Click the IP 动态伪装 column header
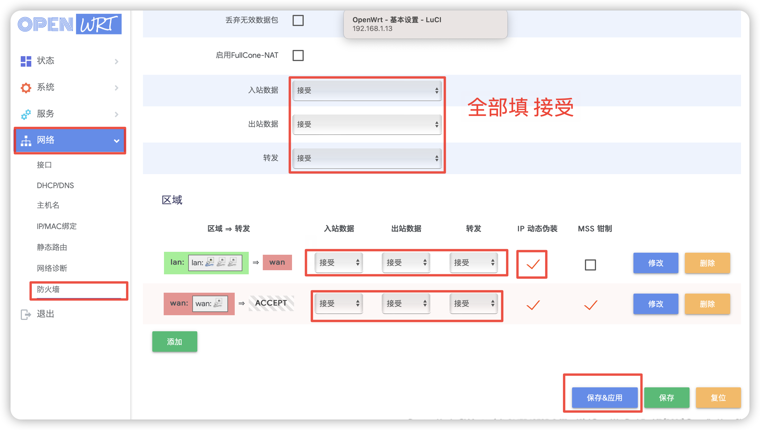This screenshot has height=430, width=760. click(537, 229)
